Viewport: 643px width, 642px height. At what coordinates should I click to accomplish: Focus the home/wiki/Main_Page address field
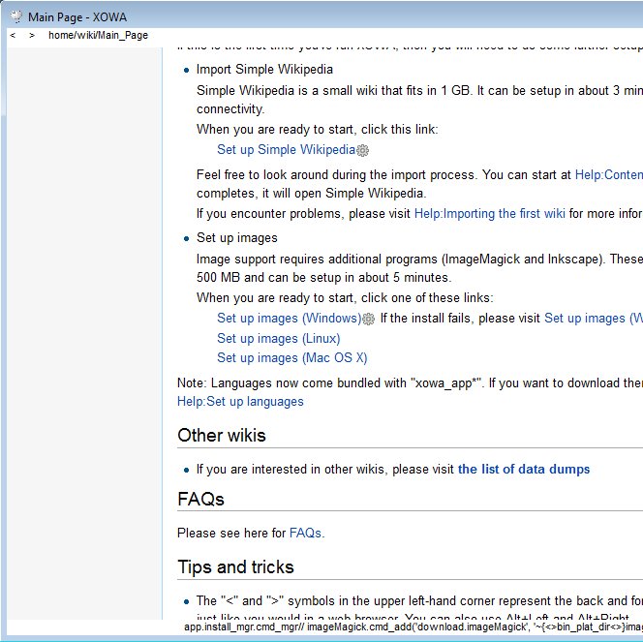pos(98,35)
